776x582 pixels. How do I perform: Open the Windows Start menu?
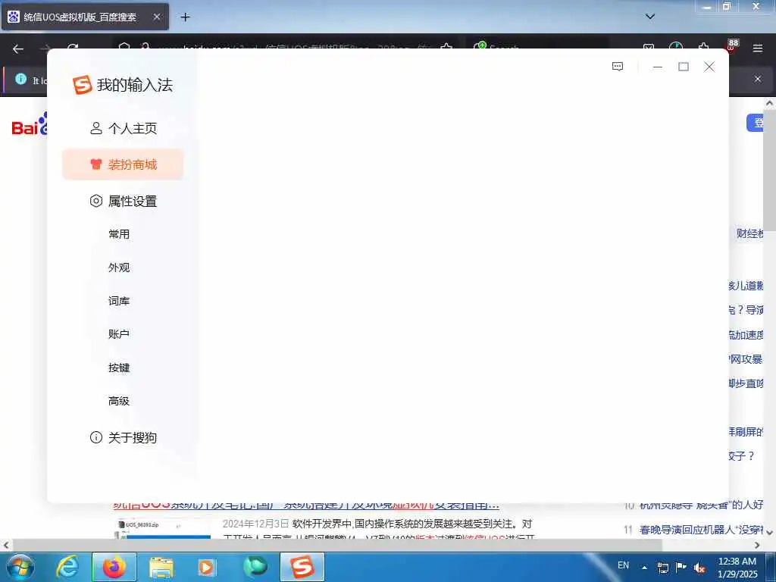[x=20, y=567]
